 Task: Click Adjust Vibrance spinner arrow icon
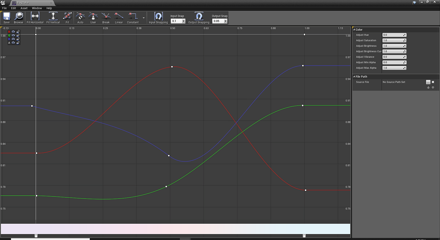point(404,57)
